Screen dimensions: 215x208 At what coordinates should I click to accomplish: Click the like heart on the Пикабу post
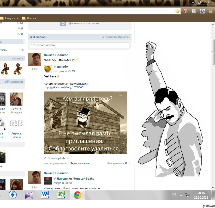tap(126, 163)
